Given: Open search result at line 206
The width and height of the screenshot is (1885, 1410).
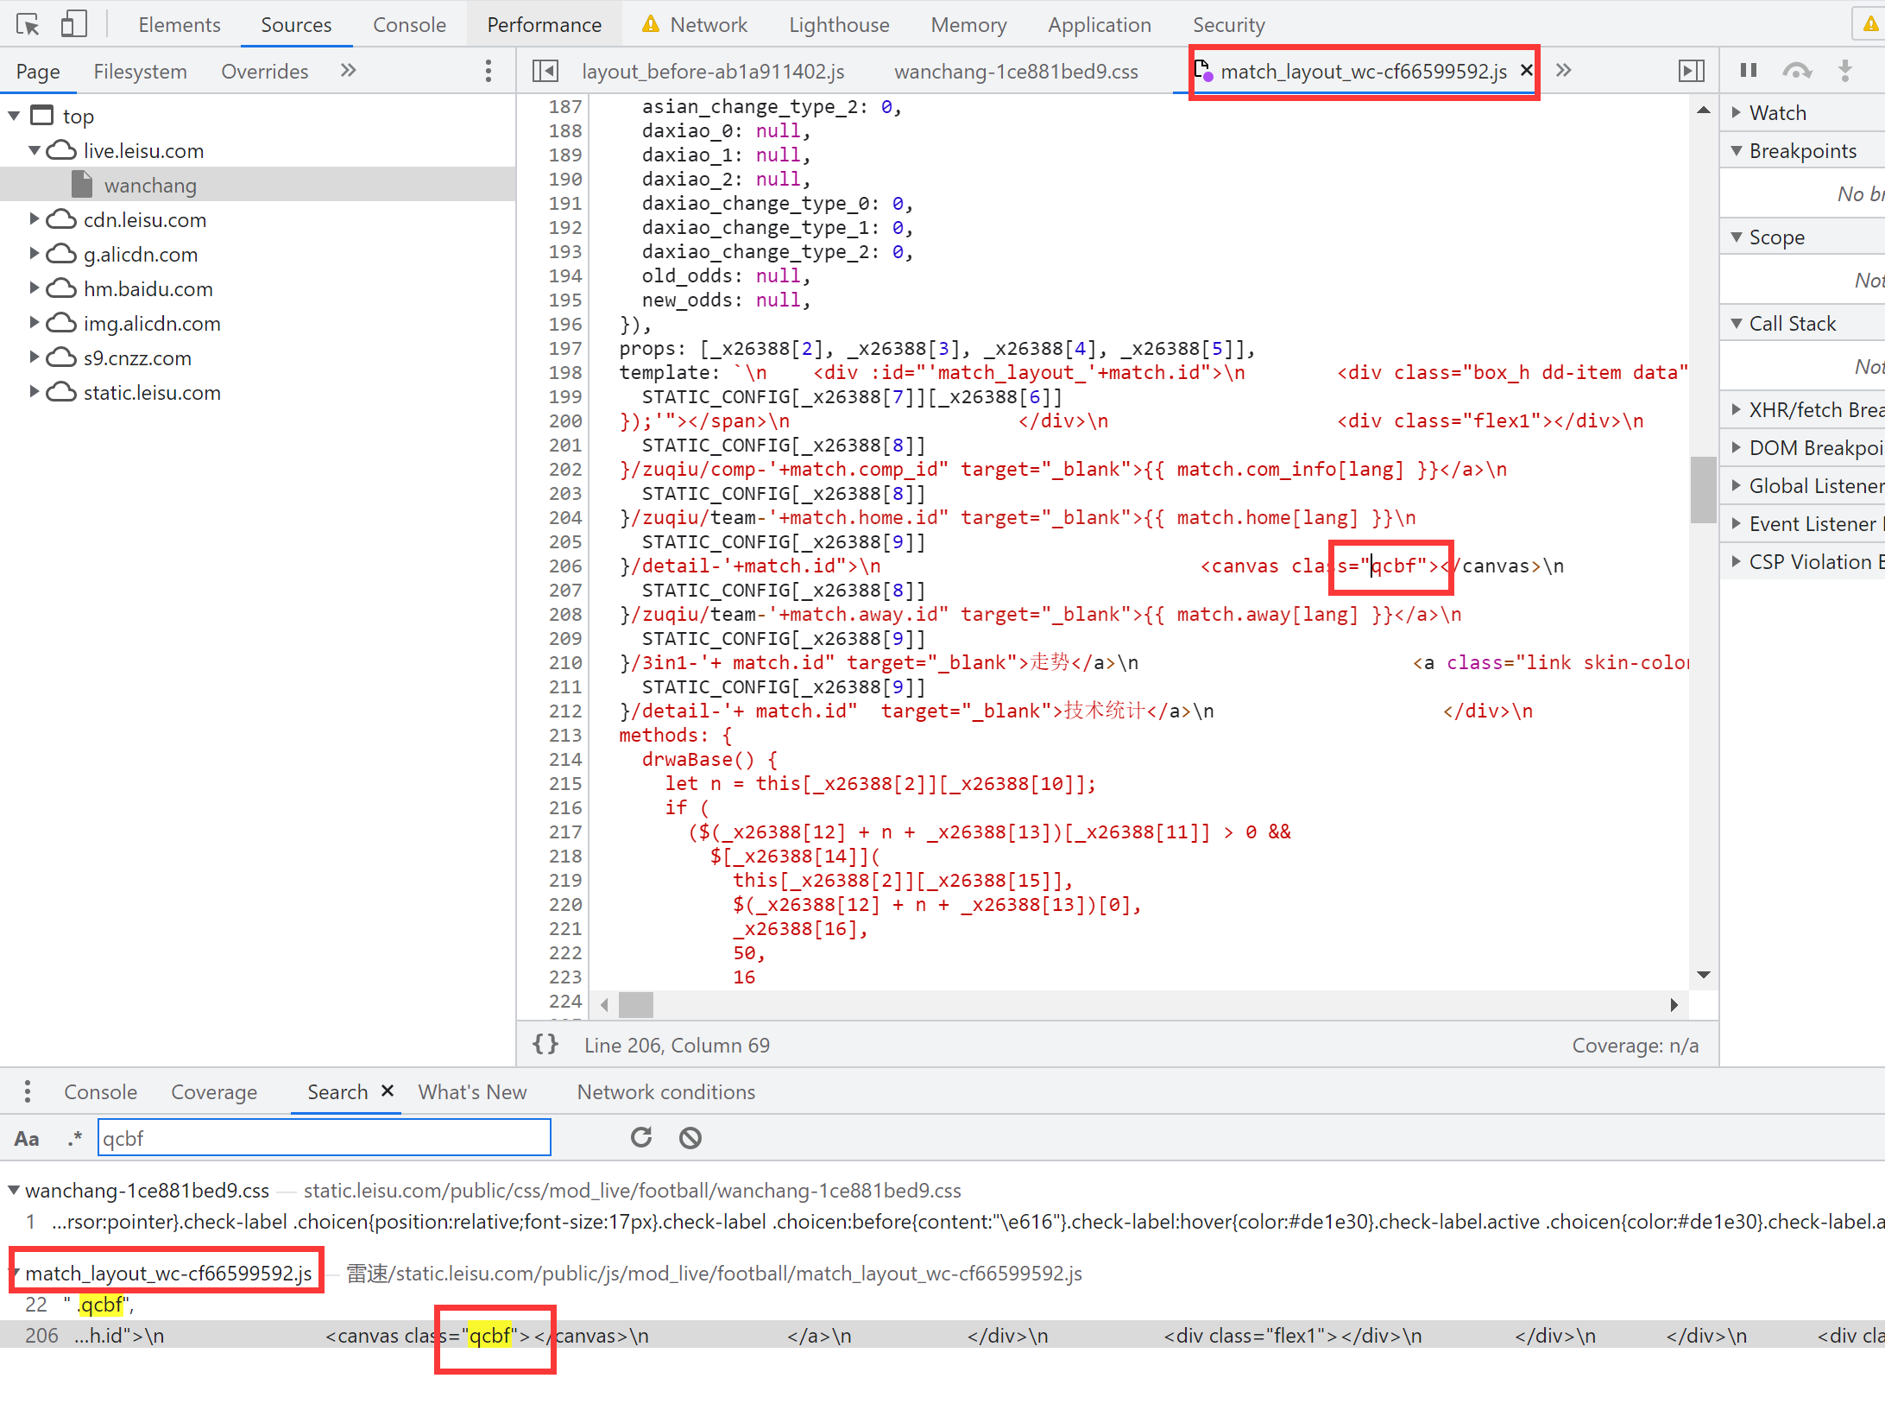Looking at the screenshot, I should click(x=942, y=1335).
